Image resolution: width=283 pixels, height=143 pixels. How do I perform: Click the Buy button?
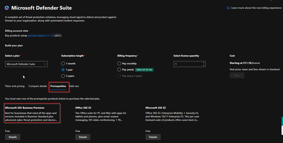point(237,75)
